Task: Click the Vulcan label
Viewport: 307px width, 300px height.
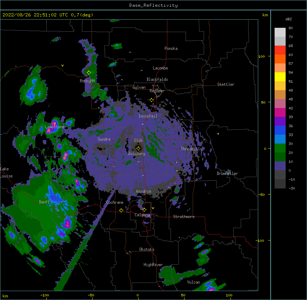Action: coord(193,282)
